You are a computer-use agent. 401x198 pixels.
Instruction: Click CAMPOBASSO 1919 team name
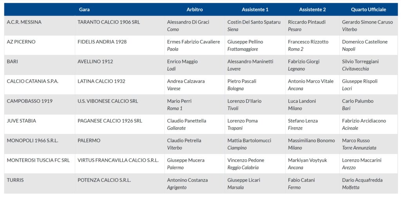pyautogui.click(x=30, y=101)
